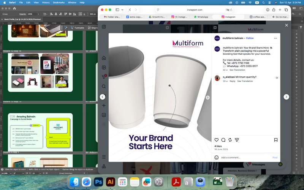Show next image in the post carousel
The width and height of the screenshot is (304, 190).
pos(207,98)
